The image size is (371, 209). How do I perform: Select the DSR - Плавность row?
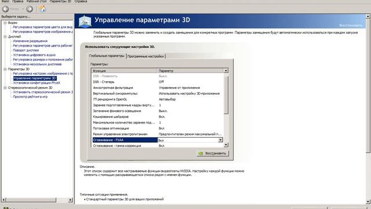[157, 76]
